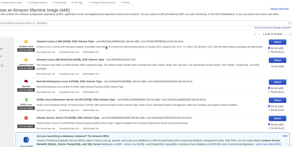This screenshot has height=156, width=294.
Task: Click the SUSE Linux chameleon logo icon
Action: pyautogui.click(x=26, y=100)
